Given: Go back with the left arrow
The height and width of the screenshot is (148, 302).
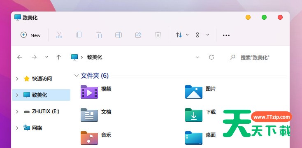Looking at the screenshot, I should point(20,57).
